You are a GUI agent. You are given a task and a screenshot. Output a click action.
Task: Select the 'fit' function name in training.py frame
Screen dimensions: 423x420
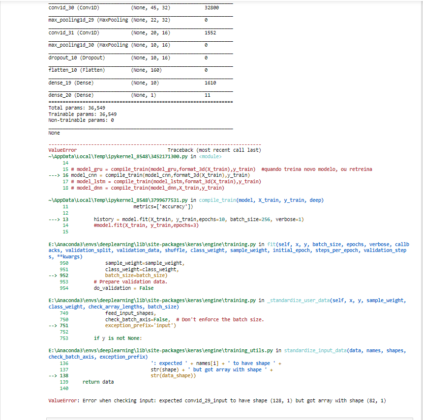coord(271,245)
